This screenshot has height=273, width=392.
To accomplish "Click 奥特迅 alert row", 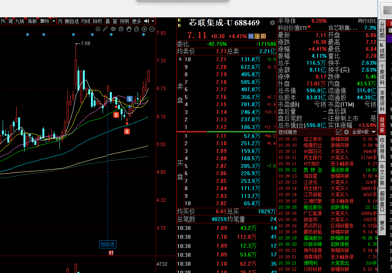I will pyautogui.click(x=328, y=170).
